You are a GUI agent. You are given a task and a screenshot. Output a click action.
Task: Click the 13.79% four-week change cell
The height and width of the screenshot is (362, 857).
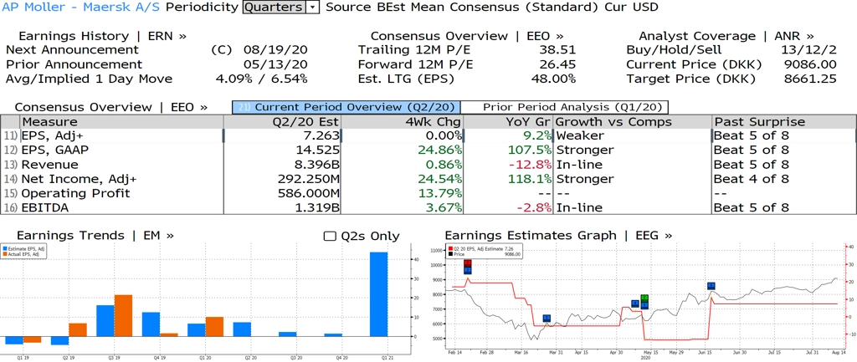[440, 193]
